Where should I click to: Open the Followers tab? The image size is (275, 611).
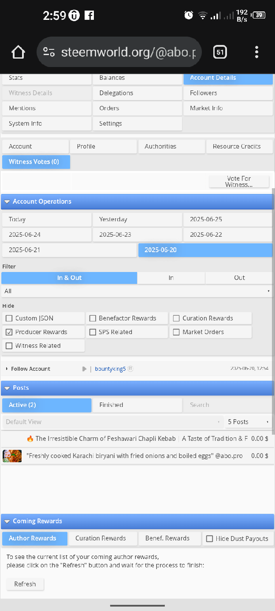coord(228,93)
